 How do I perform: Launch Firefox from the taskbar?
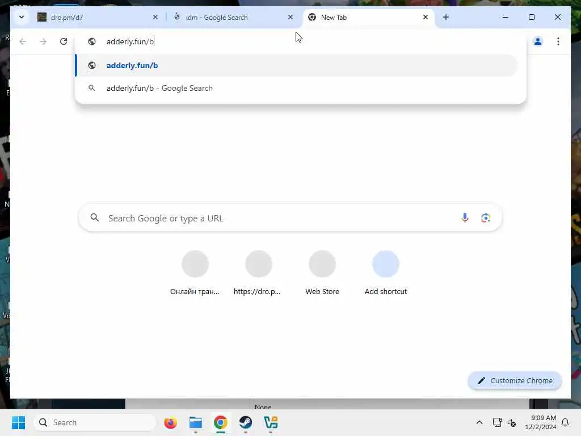coord(170,422)
